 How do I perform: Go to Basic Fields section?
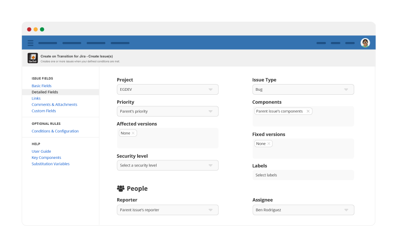coord(42,86)
